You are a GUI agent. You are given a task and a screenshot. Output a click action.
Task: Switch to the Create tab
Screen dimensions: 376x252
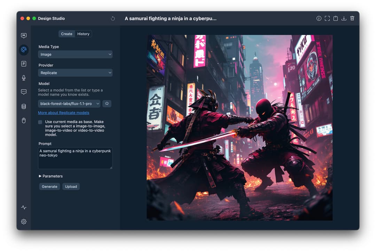click(66, 34)
